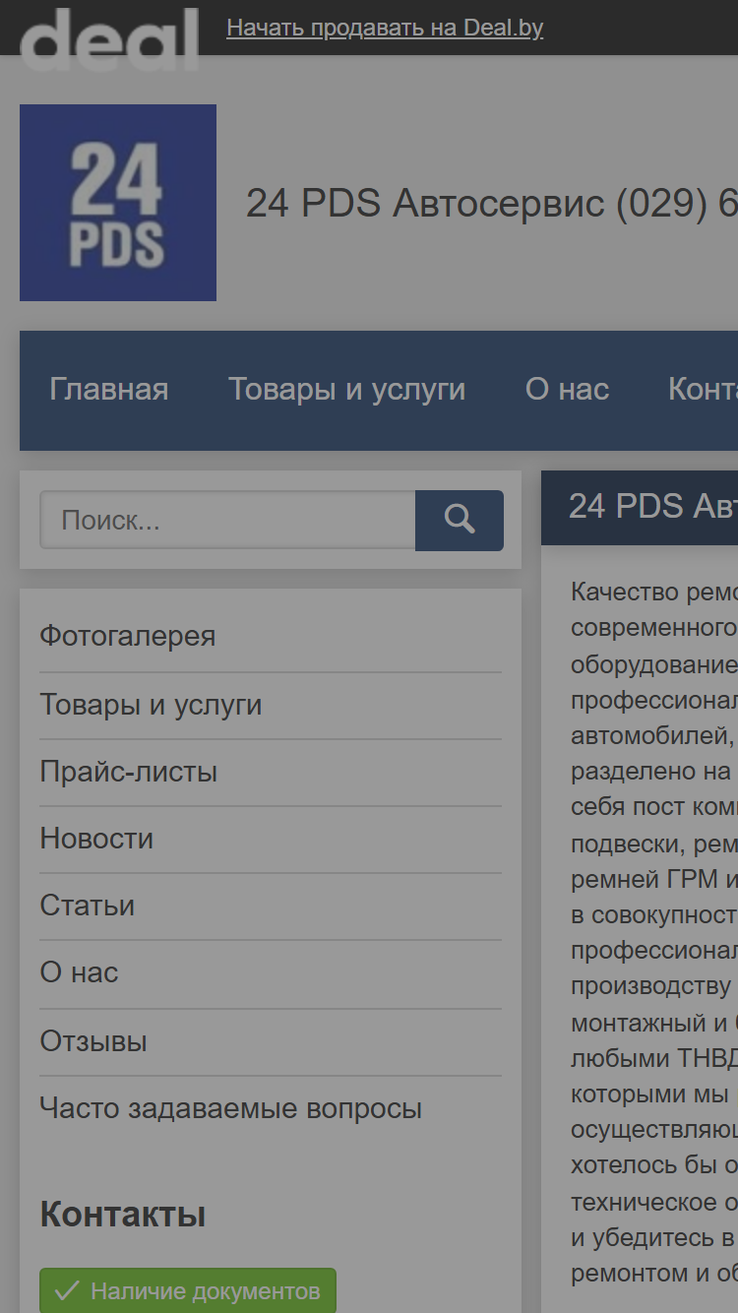
Task: Focus the Поиск search field
Action: 227,521
